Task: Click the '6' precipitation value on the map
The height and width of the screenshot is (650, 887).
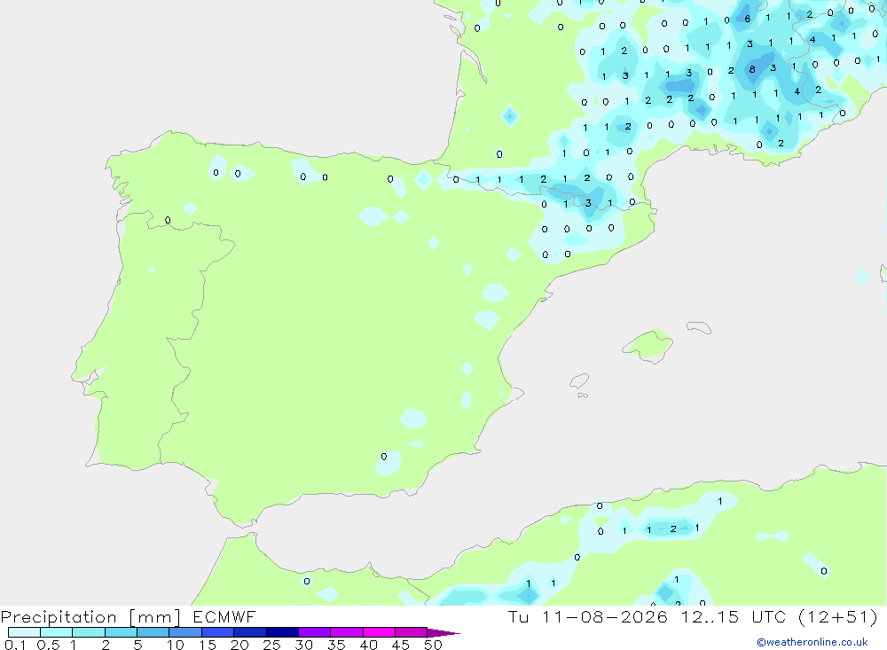Action: 747,19
